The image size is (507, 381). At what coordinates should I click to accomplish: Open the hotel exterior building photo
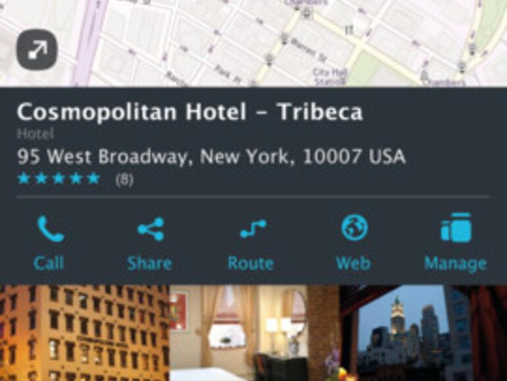click(84, 333)
